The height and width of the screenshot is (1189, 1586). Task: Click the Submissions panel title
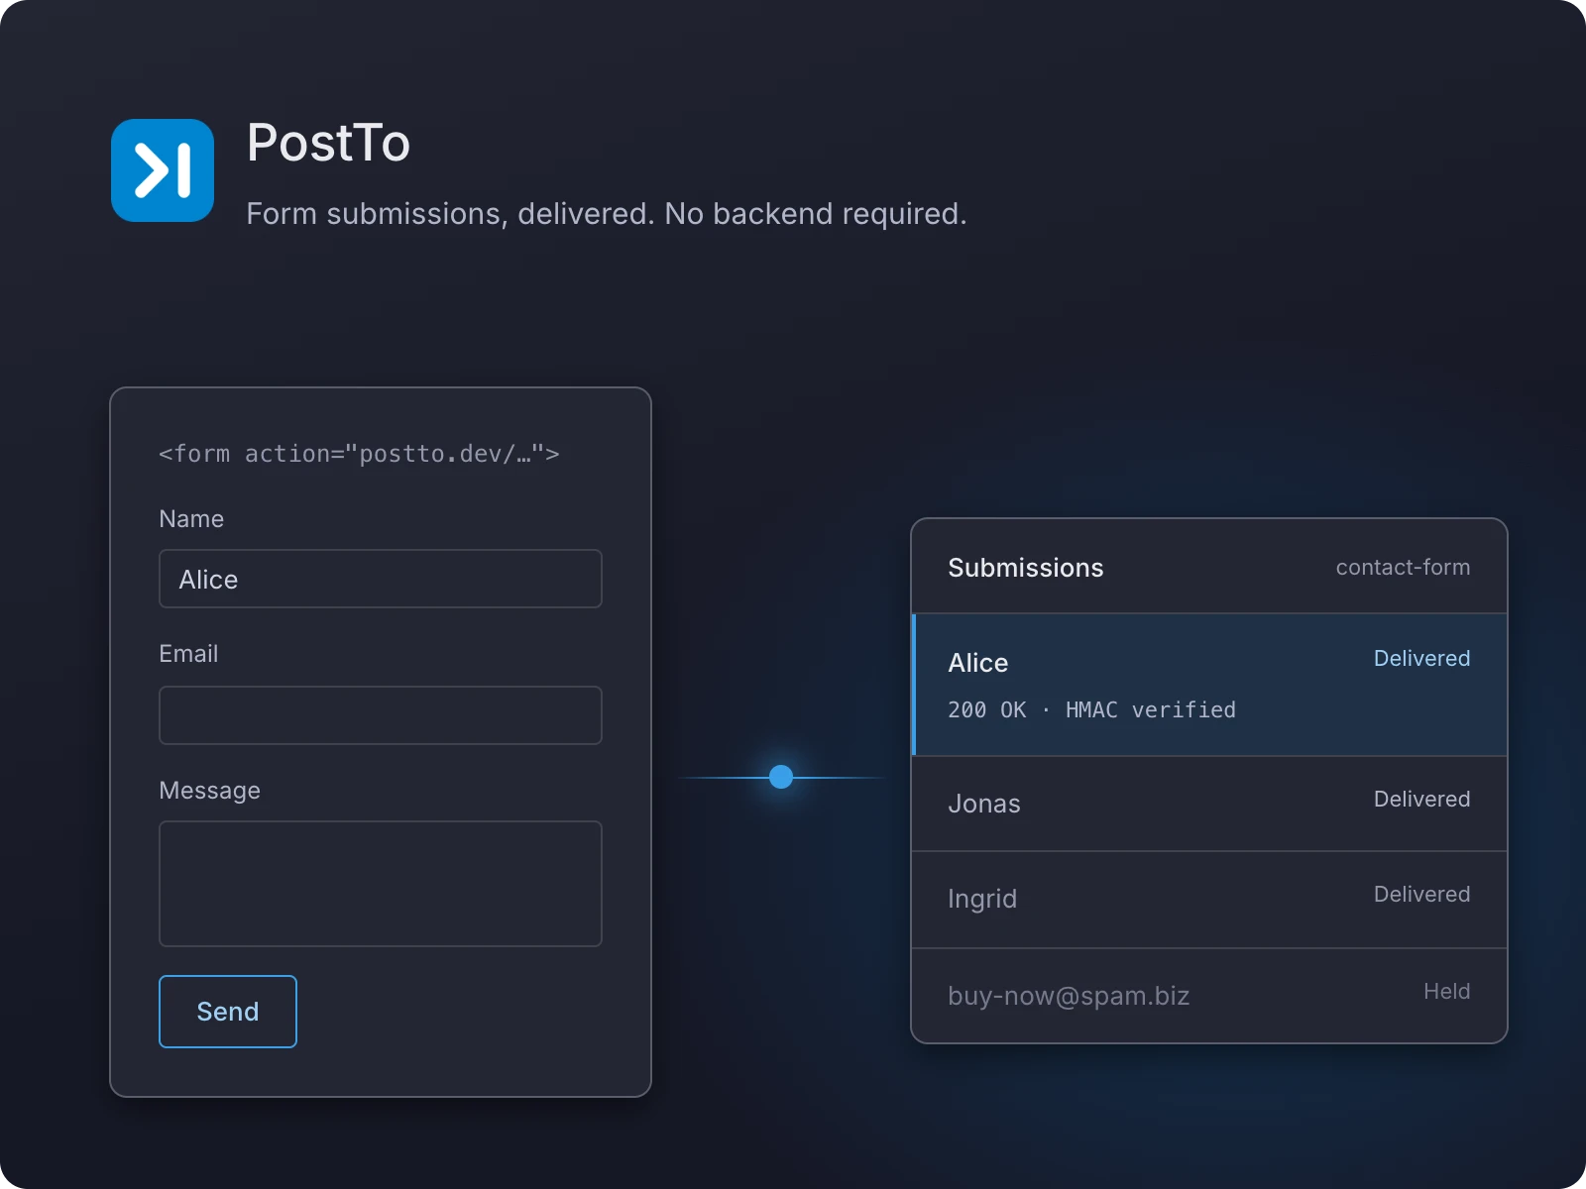click(1026, 568)
